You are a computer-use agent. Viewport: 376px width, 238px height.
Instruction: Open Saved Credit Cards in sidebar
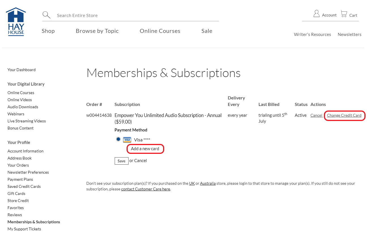click(x=24, y=186)
